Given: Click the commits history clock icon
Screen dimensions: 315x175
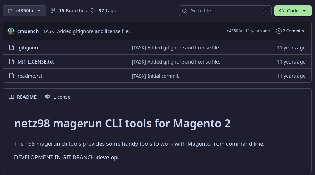Looking at the screenshot, I should 278,31.
